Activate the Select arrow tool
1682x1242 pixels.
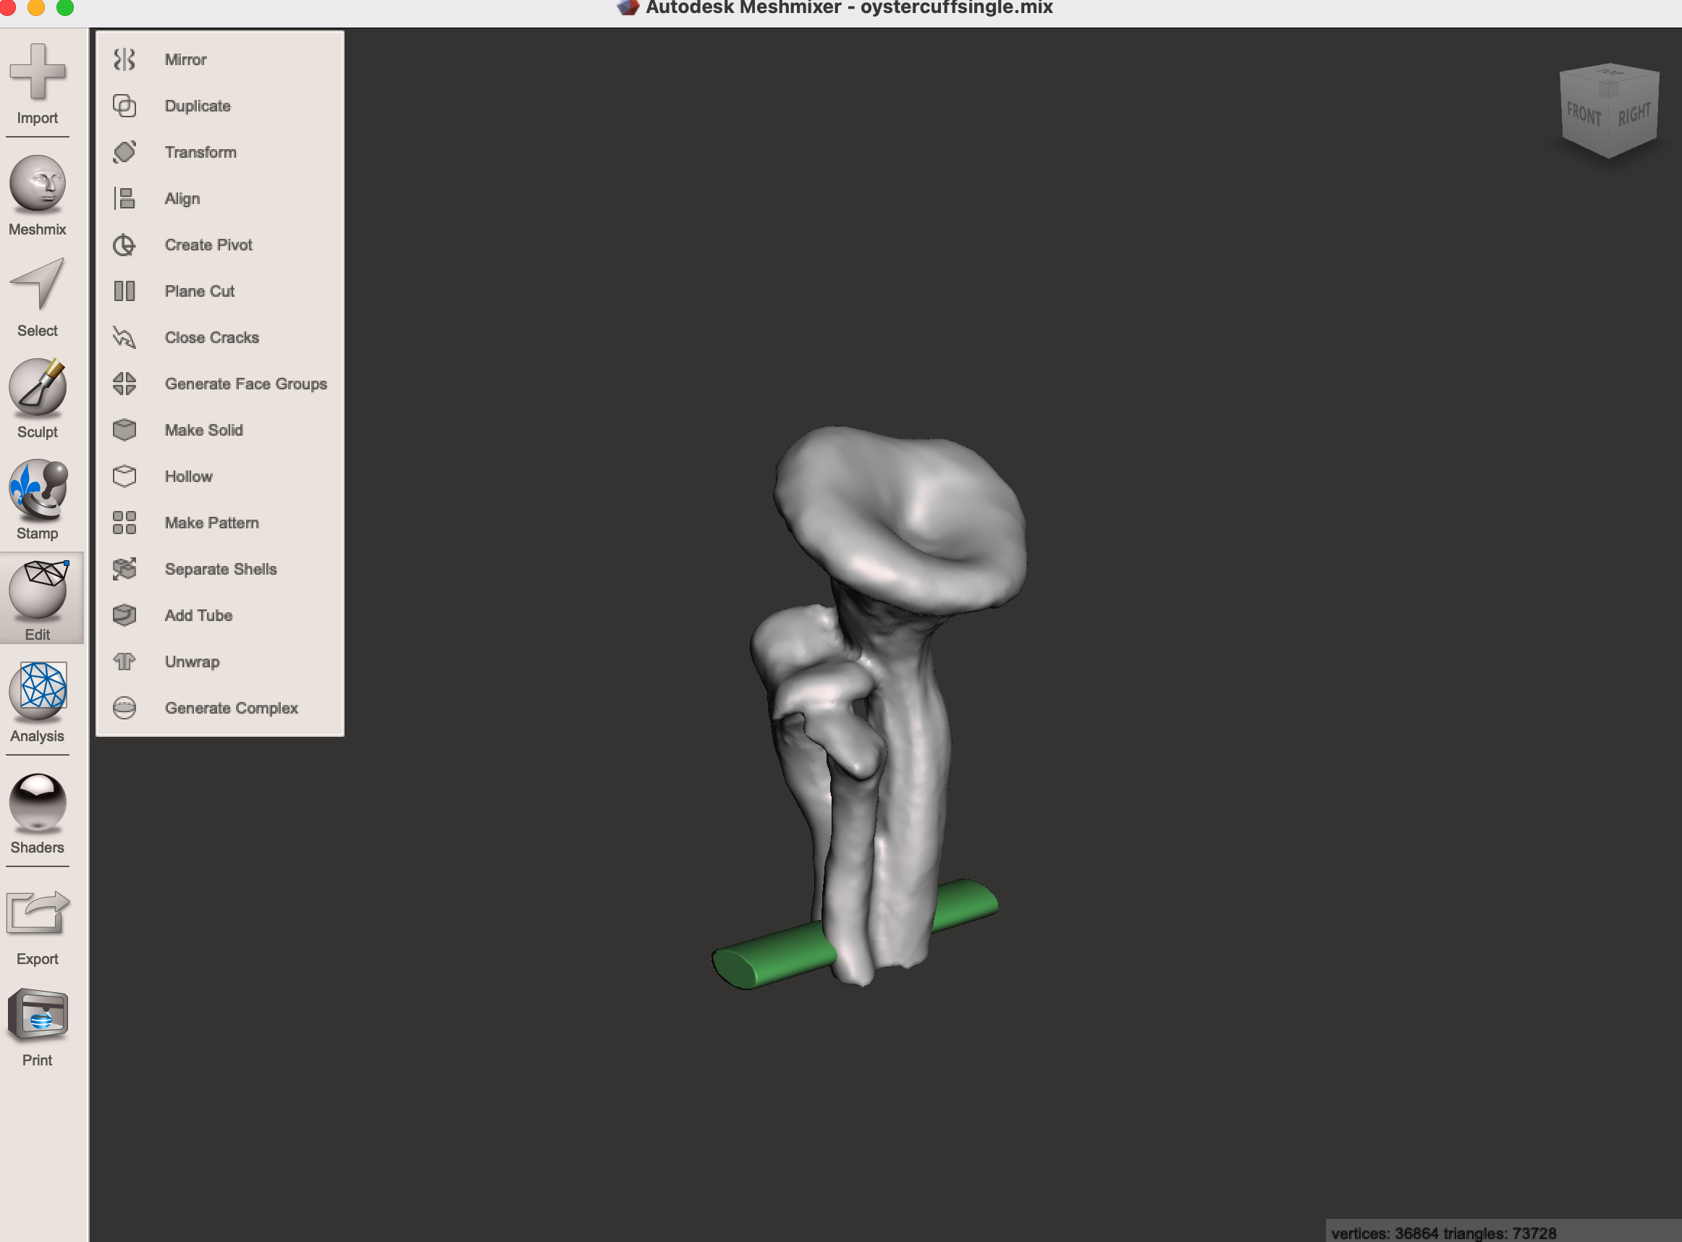point(38,284)
